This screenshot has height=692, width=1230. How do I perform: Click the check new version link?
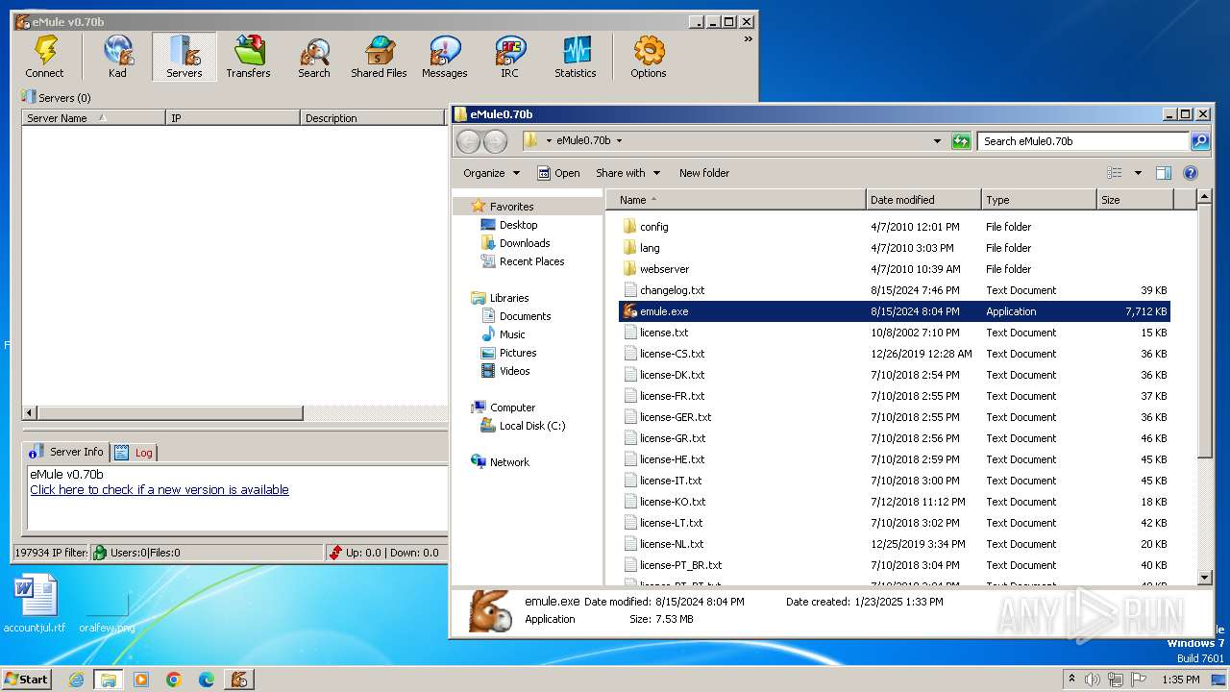pyautogui.click(x=160, y=489)
